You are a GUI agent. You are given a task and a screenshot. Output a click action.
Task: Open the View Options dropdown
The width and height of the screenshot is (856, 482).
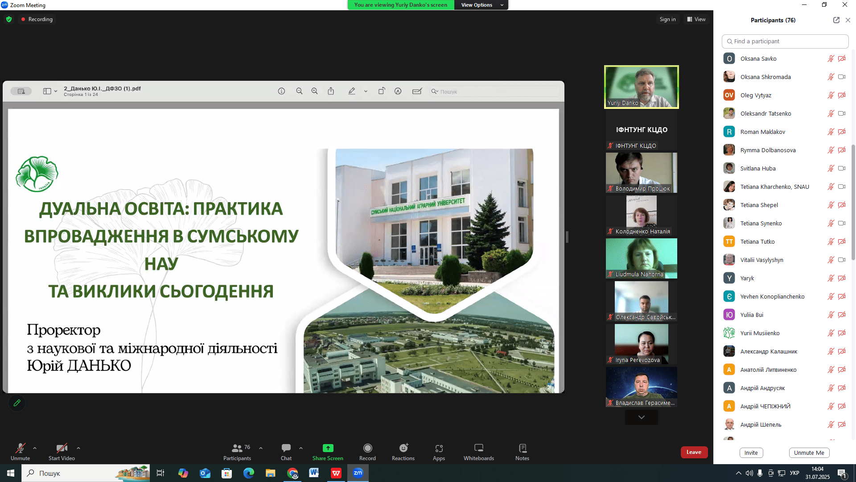click(x=481, y=5)
